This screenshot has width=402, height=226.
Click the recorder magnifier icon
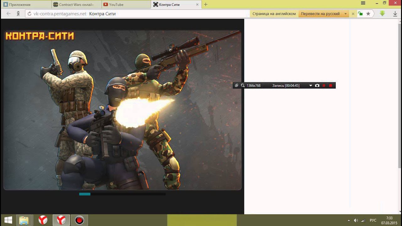point(243,85)
